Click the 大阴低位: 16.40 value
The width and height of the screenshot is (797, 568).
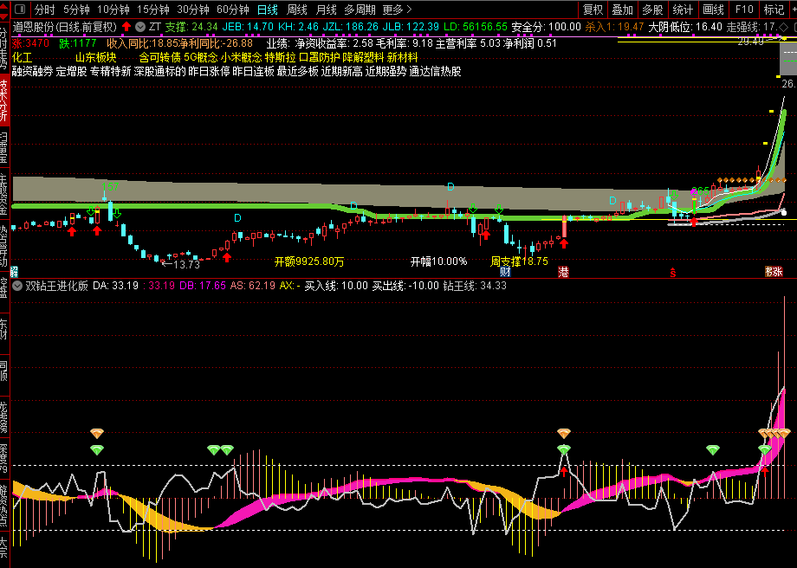pyautogui.click(x=685, y=27)
